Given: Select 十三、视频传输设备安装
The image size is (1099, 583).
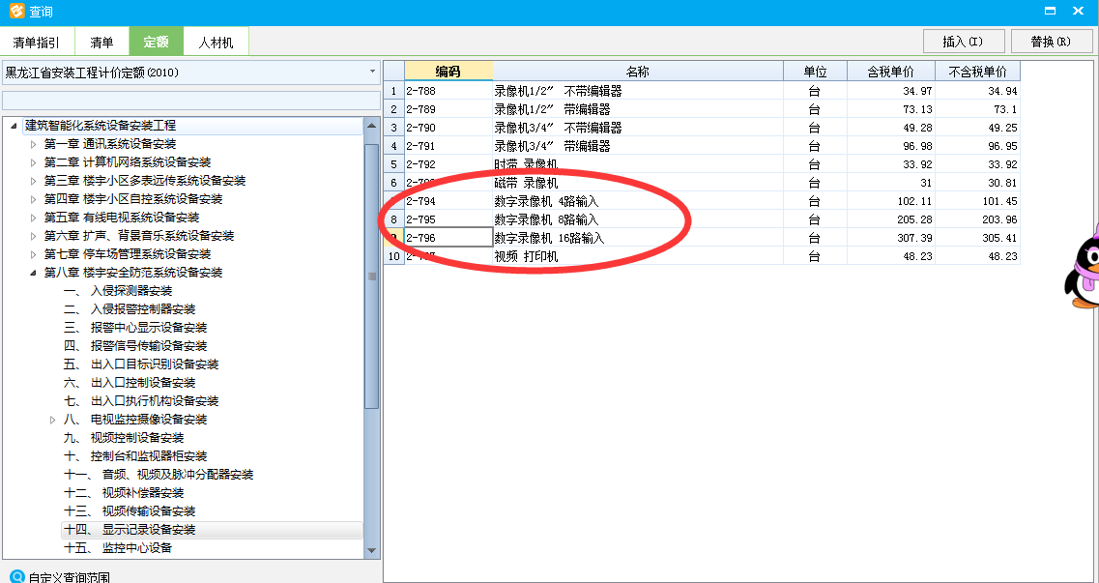Looking at the screenshot, I should [x=130, y=511].
